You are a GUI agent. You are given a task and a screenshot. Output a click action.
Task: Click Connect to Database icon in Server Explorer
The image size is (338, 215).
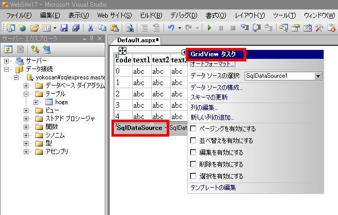coord(35,49)
